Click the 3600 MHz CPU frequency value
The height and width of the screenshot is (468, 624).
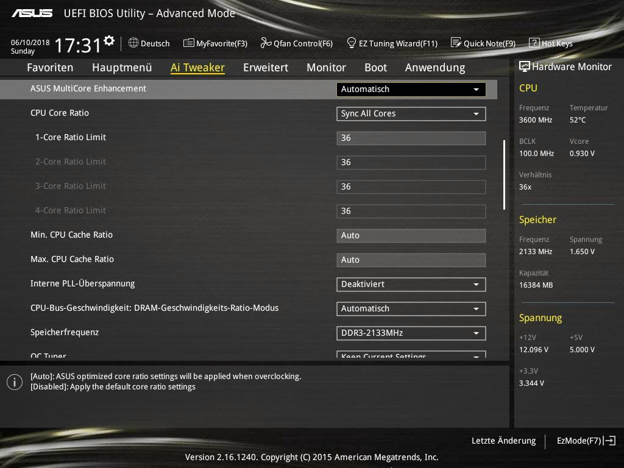tap(535, 120)
